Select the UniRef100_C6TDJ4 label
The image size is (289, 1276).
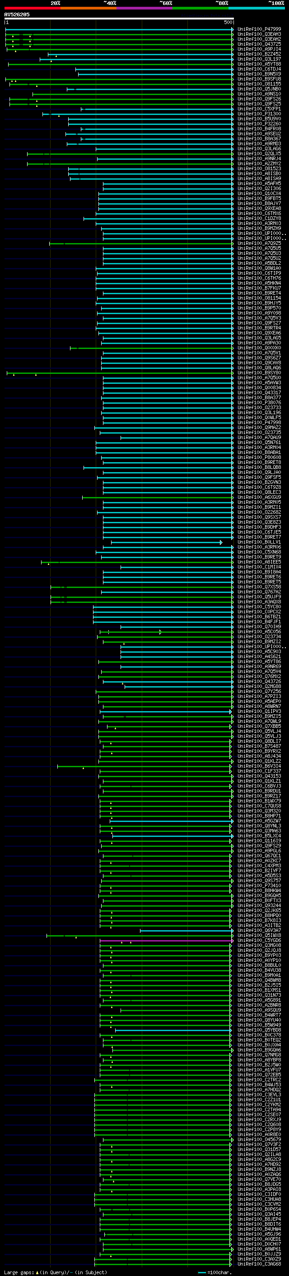tap(259, 69)
